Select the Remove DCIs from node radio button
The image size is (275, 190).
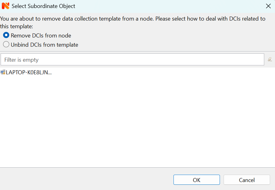pos(6,35)
